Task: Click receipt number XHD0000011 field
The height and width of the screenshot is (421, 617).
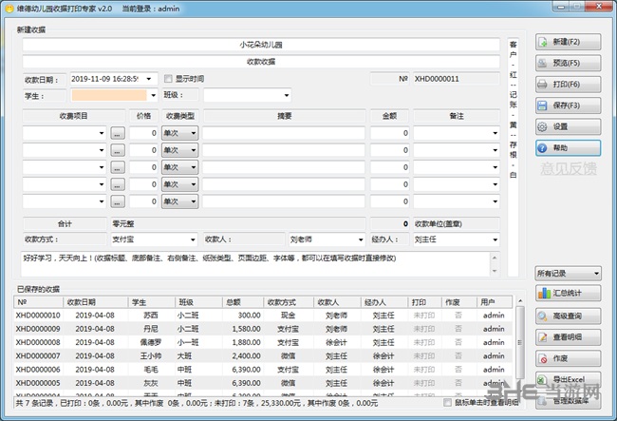Action: 456,79
